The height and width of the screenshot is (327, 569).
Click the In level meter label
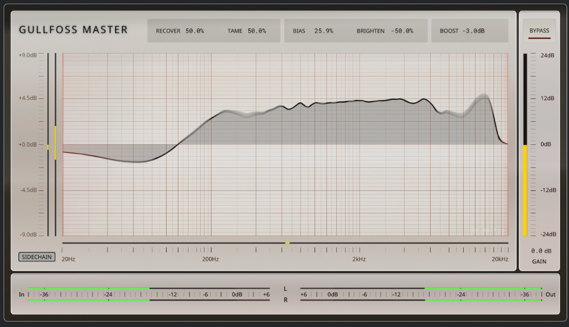(x=21, y=294)
